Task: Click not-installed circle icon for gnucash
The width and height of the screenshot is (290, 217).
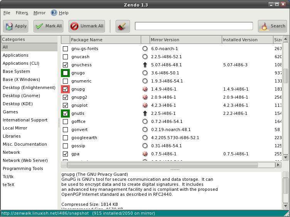Action: click(145, 57)
